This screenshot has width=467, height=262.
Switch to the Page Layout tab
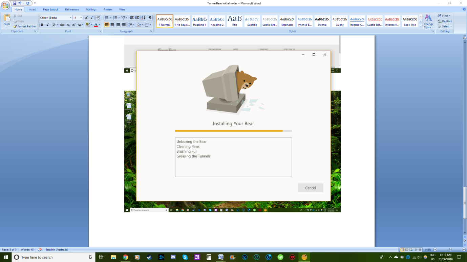(50, 9)
